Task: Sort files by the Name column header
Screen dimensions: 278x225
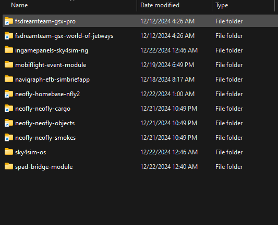Action: [19, 5]
